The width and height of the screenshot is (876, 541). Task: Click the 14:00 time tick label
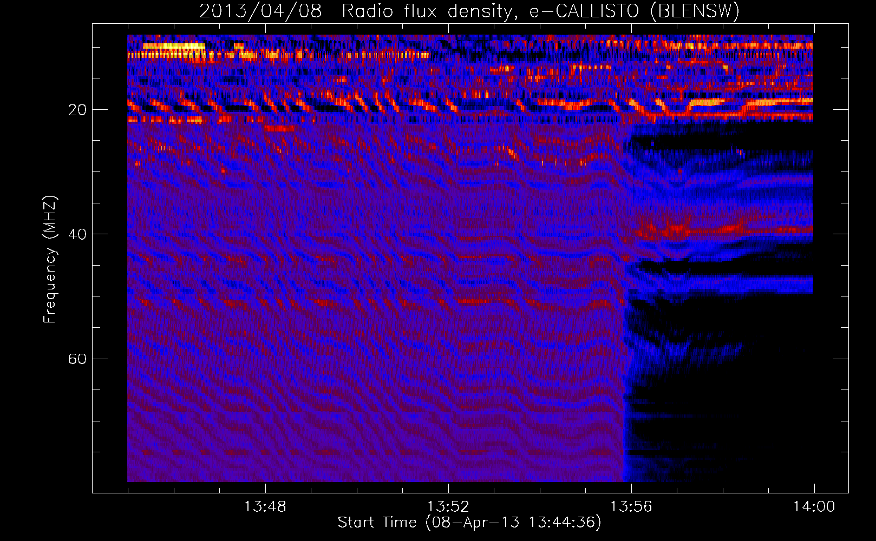tap(814, 507)
